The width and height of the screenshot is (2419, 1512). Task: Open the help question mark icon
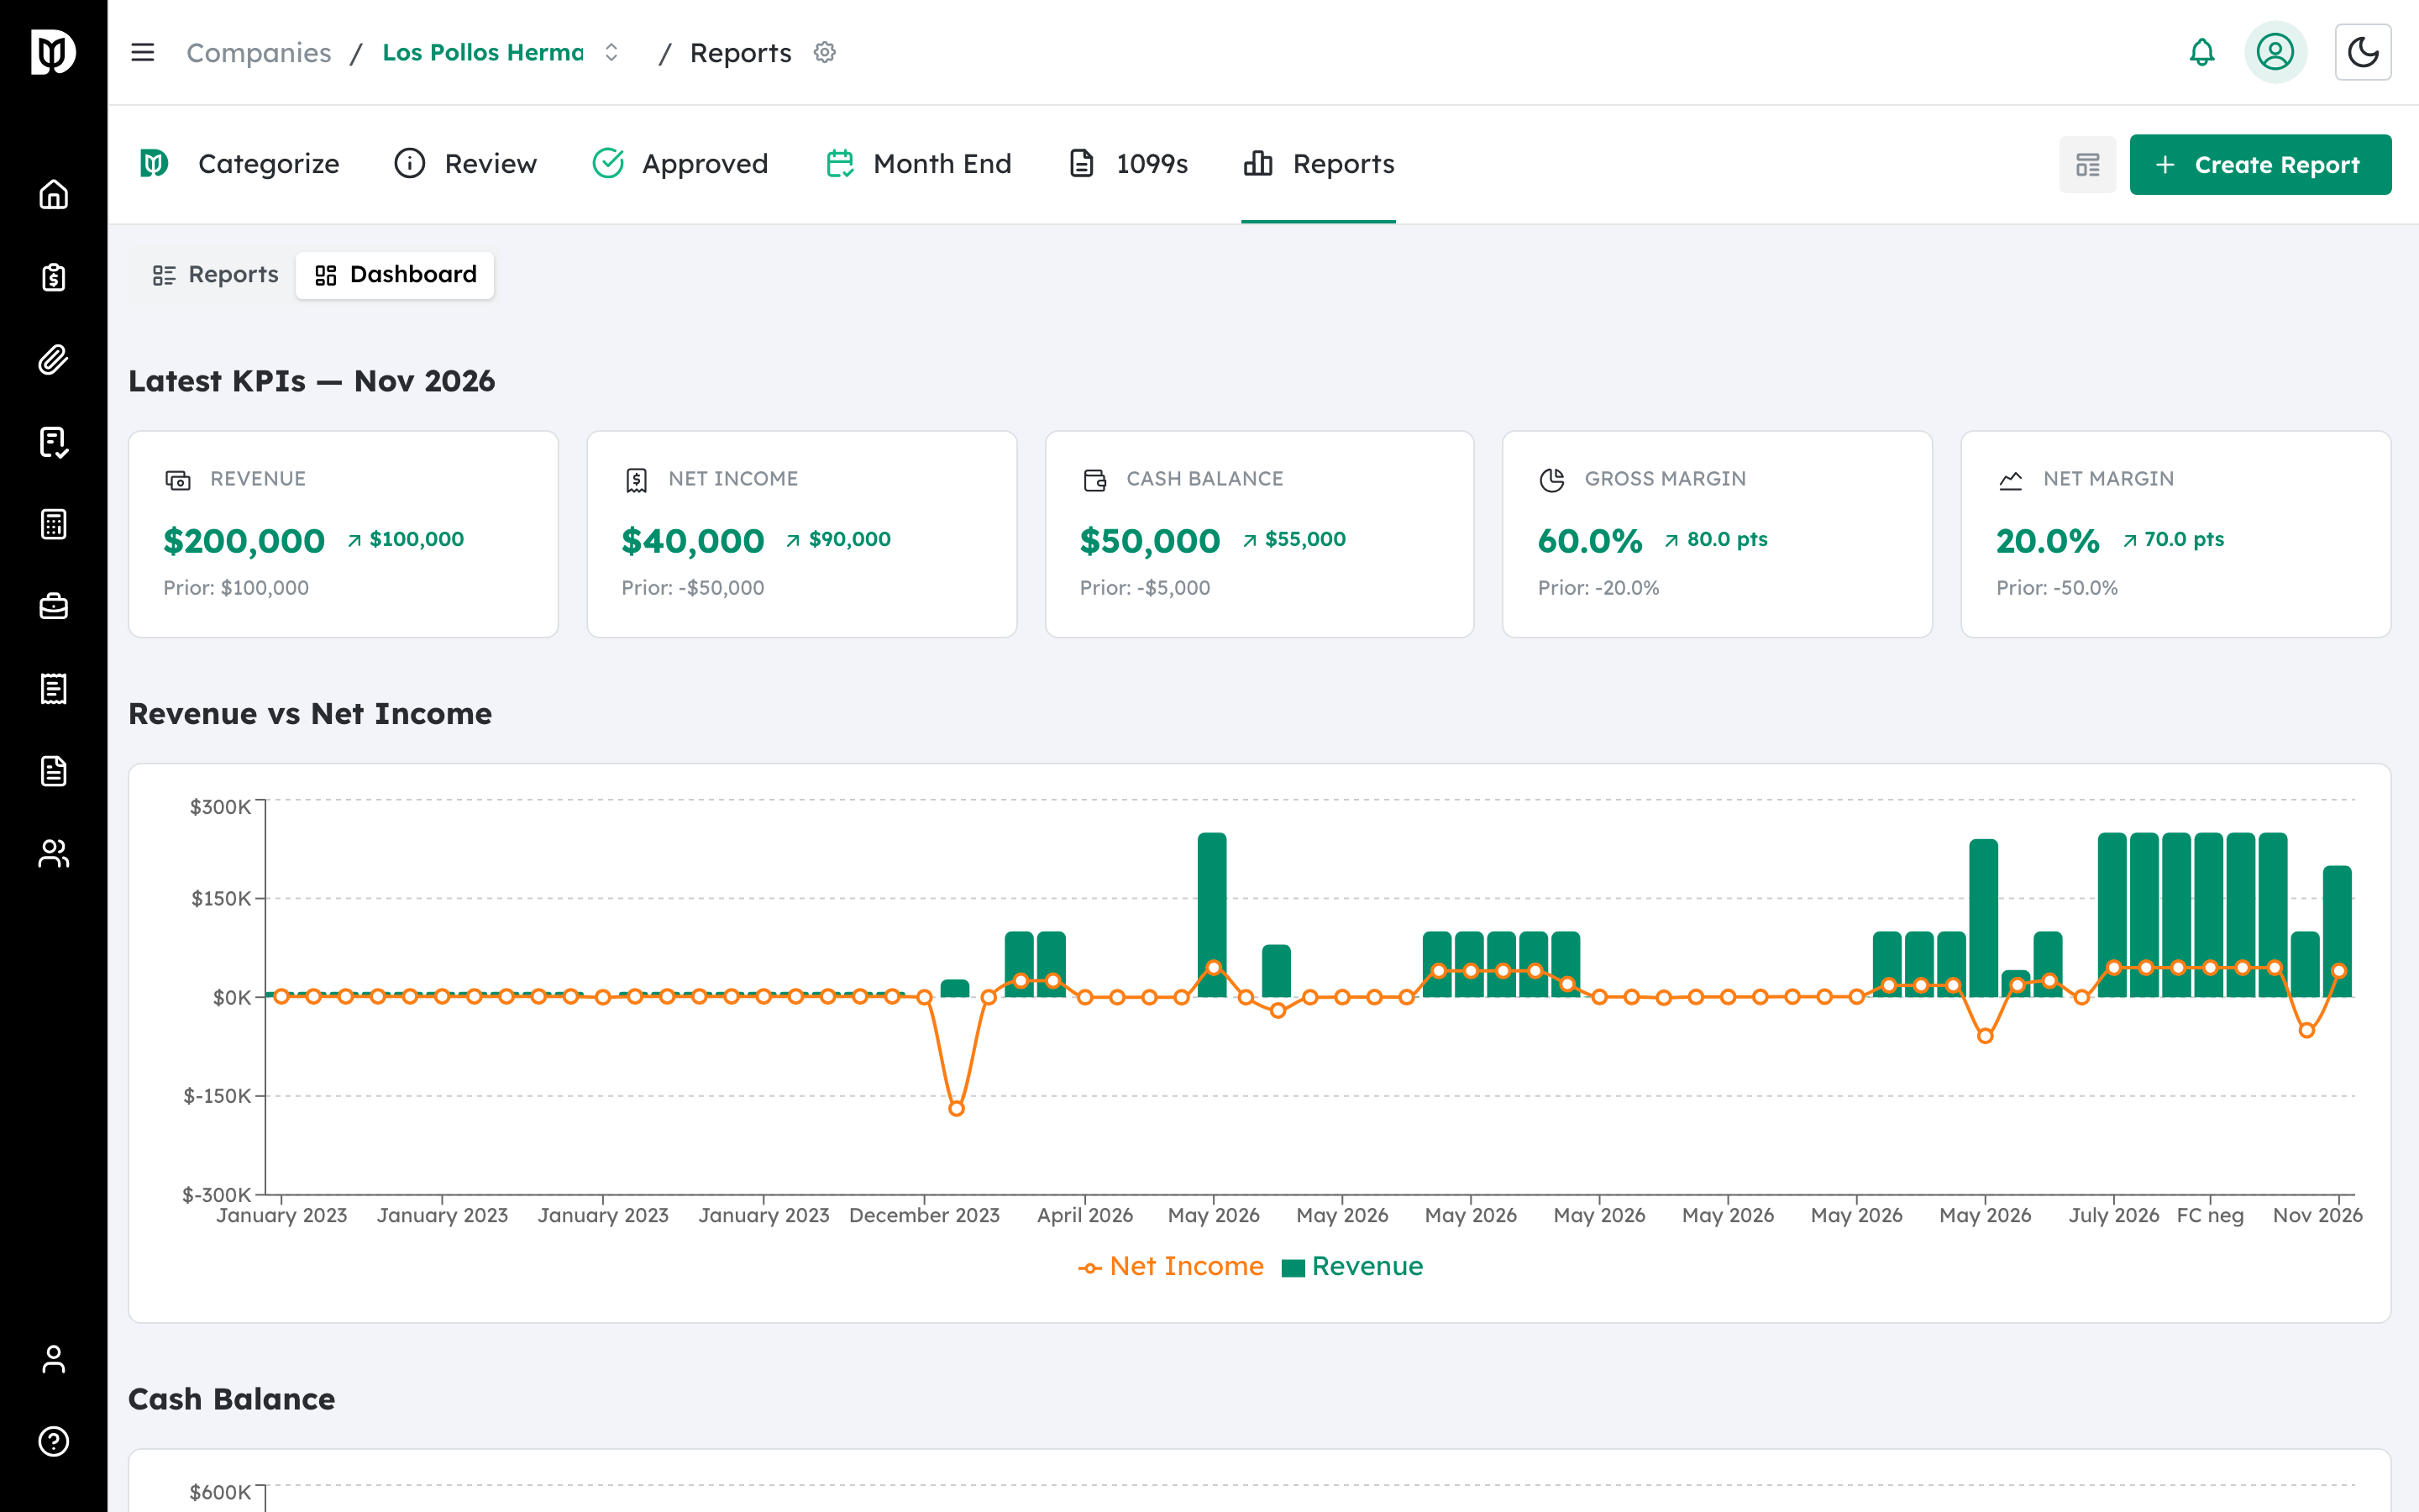[53, 1441]
